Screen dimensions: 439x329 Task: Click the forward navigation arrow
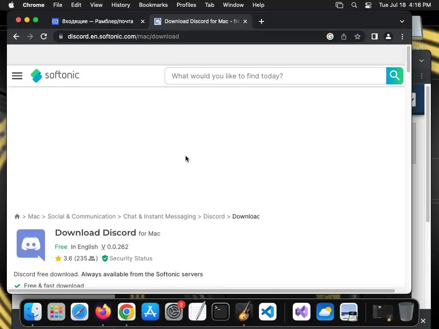point(30,36)
